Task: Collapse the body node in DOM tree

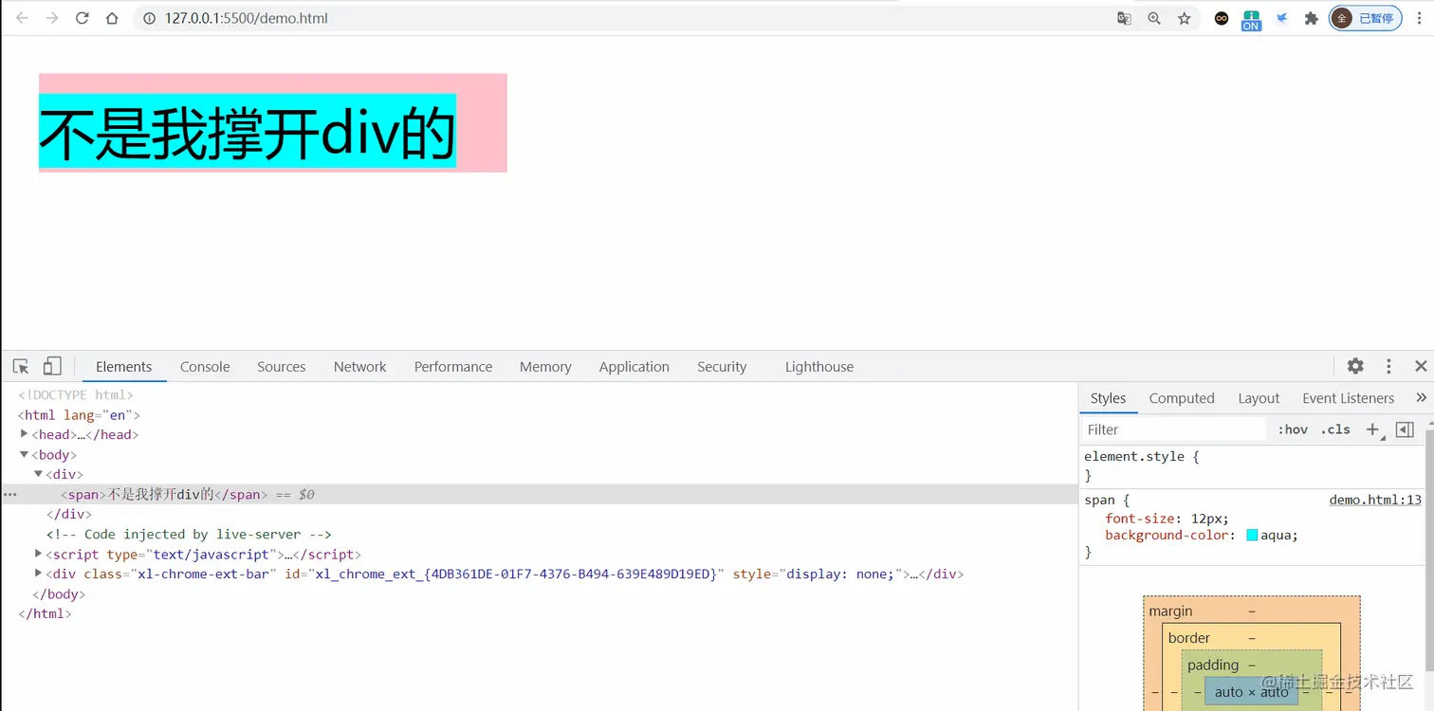Action: (x=25, y=454)
